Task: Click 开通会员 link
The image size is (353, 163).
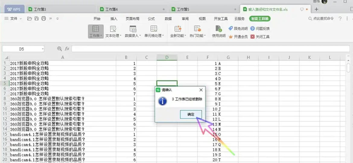Action: point(238,37)
